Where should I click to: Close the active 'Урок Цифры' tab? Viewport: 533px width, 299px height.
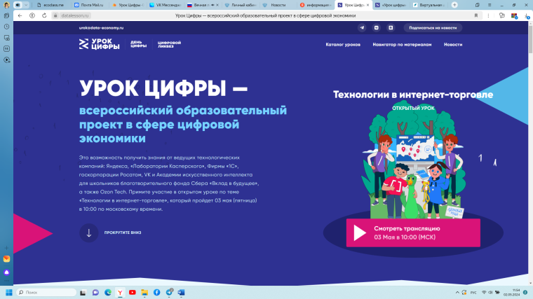[x=367, y=5]
